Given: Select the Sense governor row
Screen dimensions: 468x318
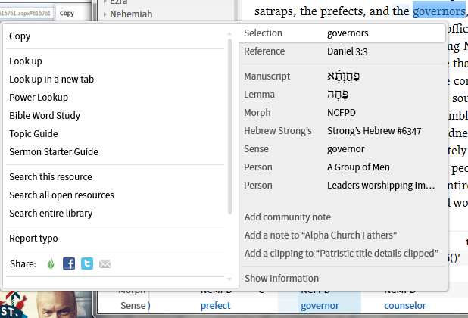Looking at the screenshot, I should click(343, 149).
